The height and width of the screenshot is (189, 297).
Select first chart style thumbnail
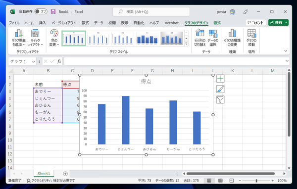74,38
